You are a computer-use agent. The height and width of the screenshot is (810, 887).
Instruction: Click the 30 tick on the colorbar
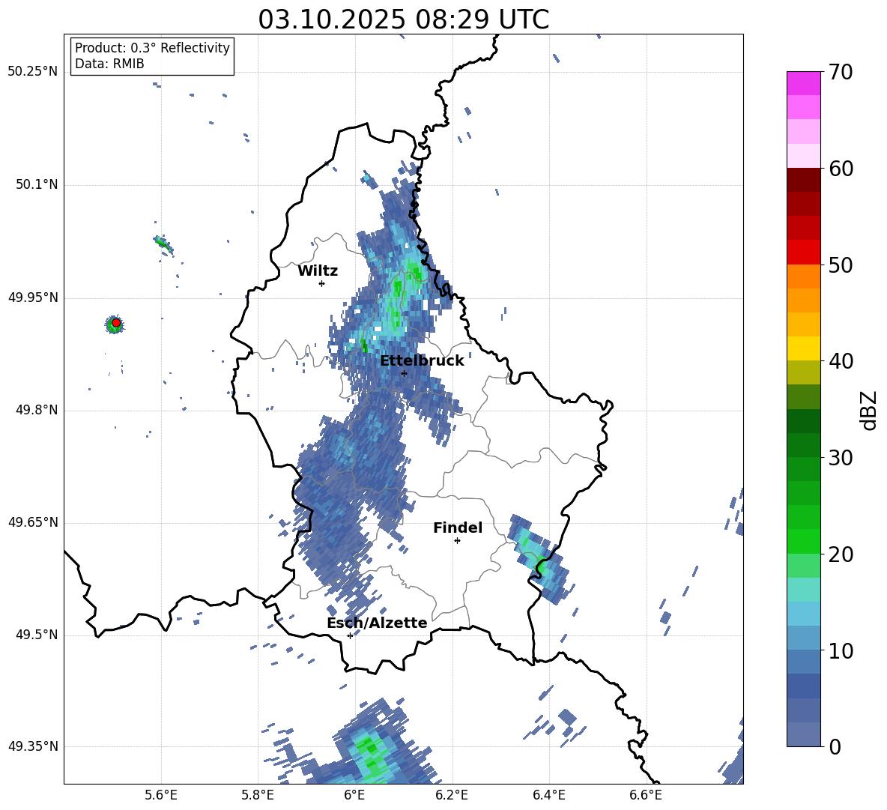pos(840,458)
